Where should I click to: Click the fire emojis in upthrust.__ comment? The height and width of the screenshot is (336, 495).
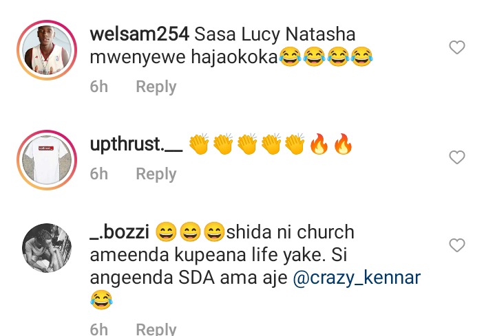pos(331,144)
